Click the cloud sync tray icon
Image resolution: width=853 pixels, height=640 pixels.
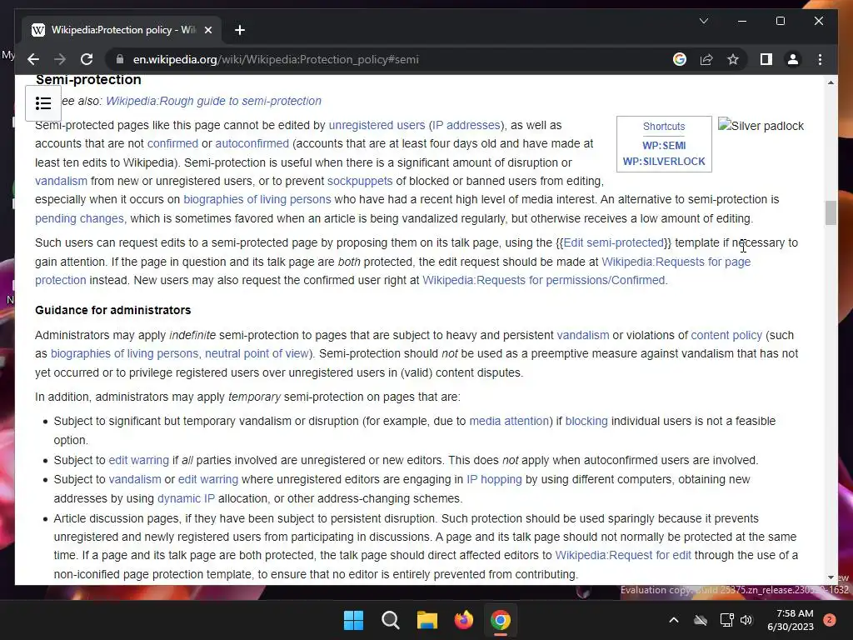(x=701, y=620)
